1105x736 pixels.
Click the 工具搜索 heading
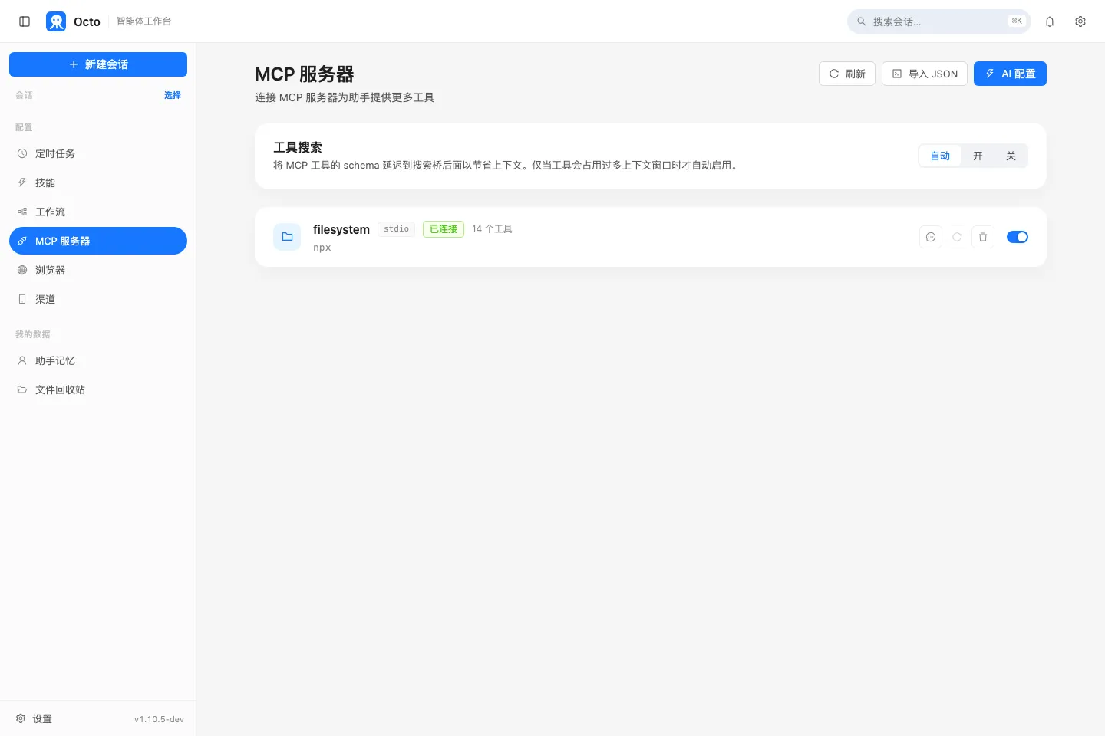[298, 147]
